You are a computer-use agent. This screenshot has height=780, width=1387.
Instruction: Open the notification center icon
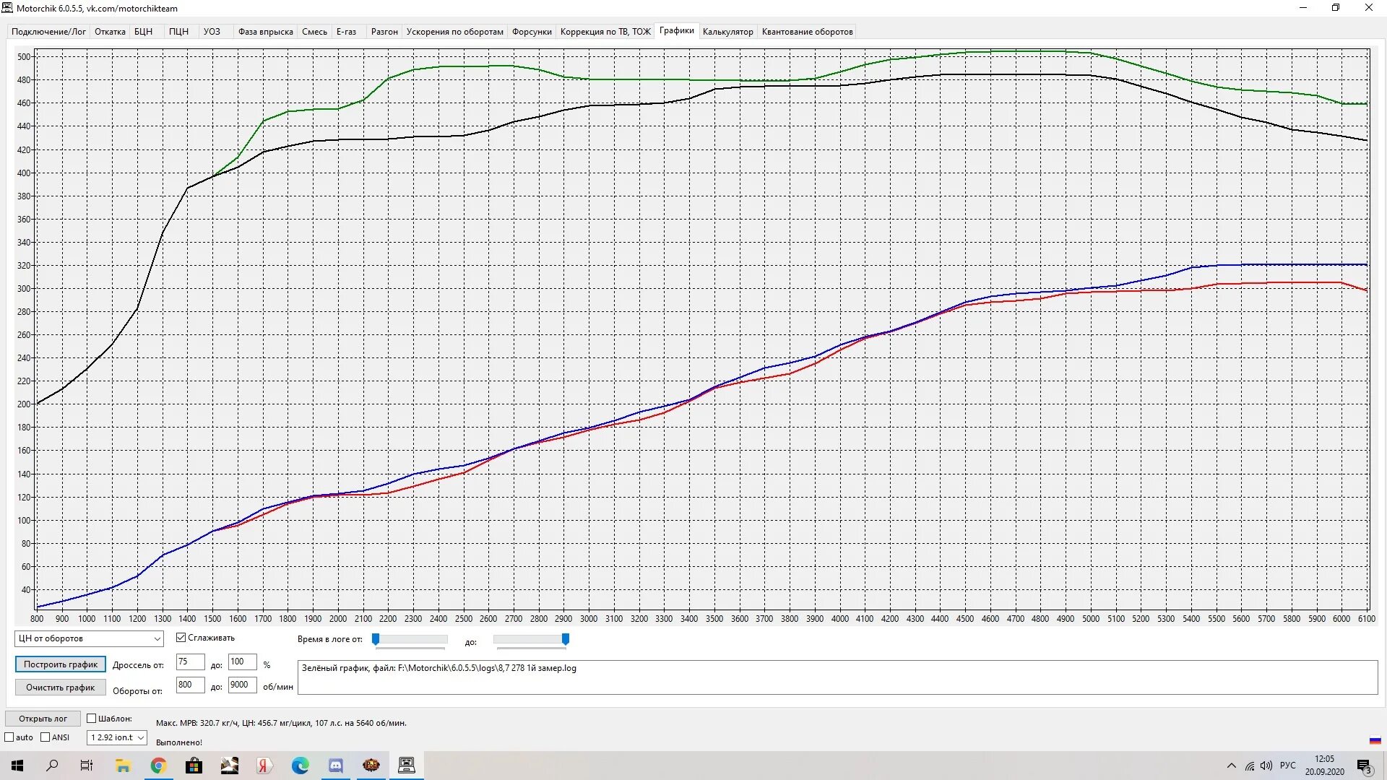click(x=1364, y=766)
